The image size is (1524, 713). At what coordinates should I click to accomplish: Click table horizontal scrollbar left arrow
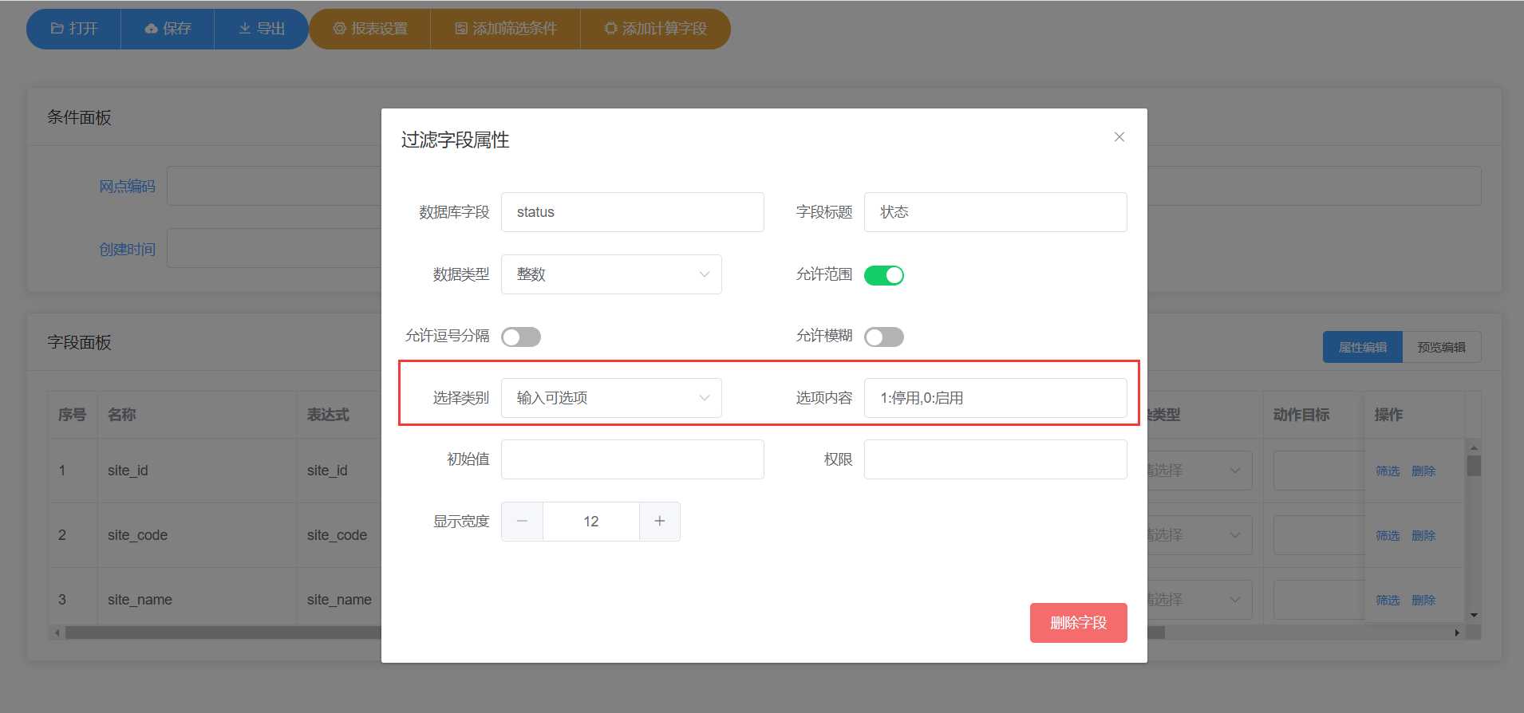[x=57, y=632]
